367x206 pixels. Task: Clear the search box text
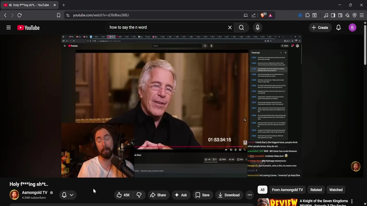pos(230,27)
